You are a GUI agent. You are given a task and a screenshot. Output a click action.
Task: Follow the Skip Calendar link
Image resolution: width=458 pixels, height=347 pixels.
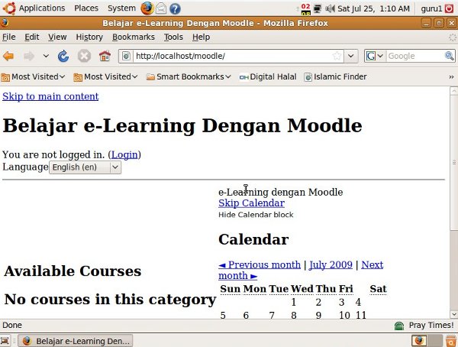tap(251, 203)
